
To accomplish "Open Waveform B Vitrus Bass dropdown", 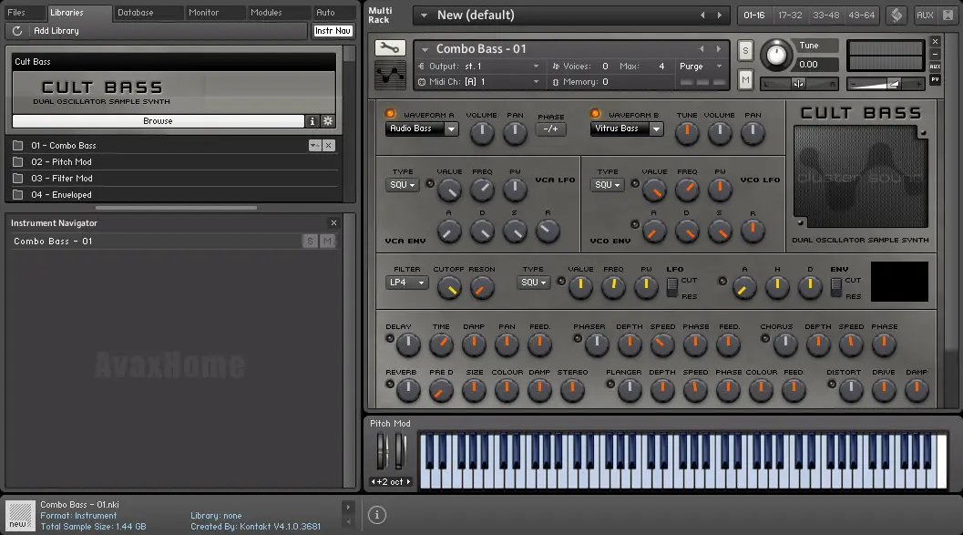I will tap(627, 129).
